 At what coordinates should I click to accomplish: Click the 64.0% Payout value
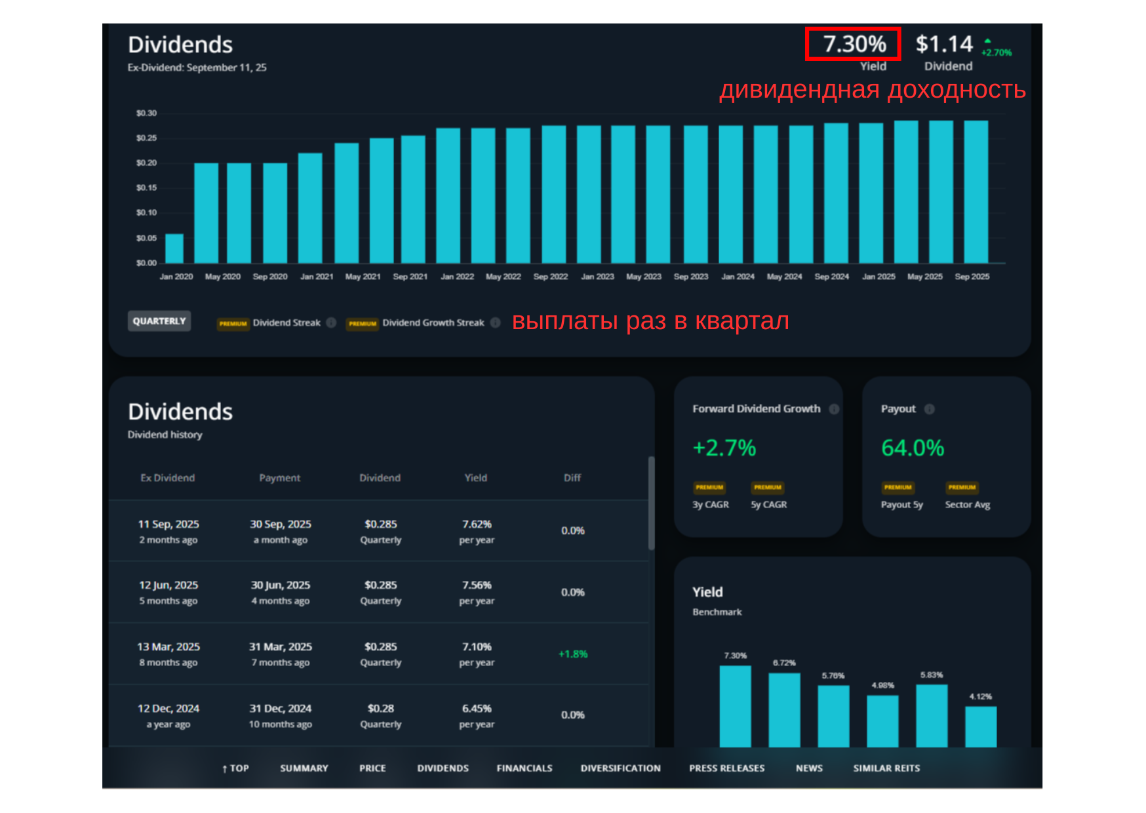point(913,448)
